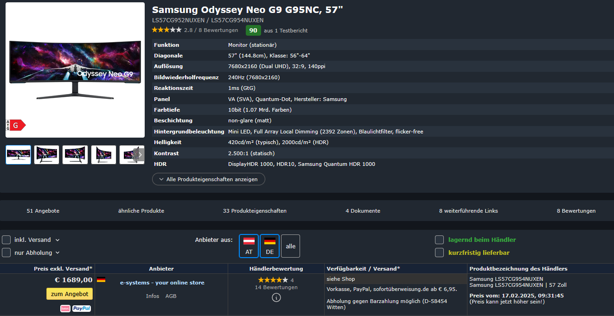Image resolution: width=614 pixels, height=316 pixels.
Task: Click 'siehe Shop' availability text
Action: 340,279
